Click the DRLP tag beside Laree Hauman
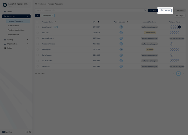The height and width of the screenshot is (135, 188). 55,27
